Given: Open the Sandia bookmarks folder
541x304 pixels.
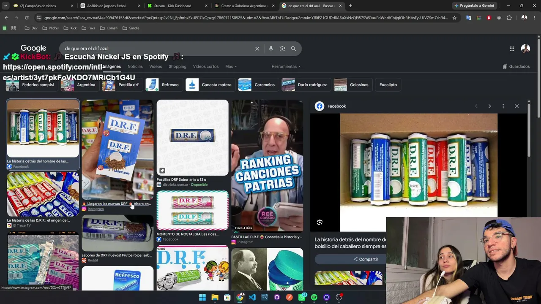Looking at the screenshot, I should tap(131, 28).
